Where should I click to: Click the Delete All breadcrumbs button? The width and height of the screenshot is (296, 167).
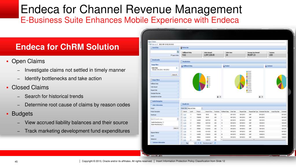tap(174, 75)
